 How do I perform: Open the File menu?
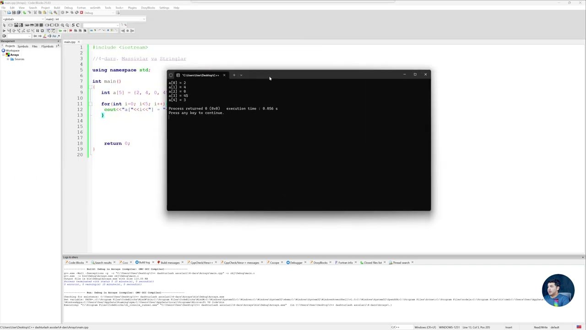[3, 8]
